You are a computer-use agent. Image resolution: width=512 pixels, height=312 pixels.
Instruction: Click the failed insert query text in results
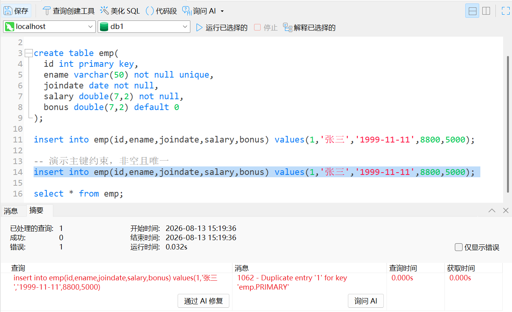(x=115, y=282)
